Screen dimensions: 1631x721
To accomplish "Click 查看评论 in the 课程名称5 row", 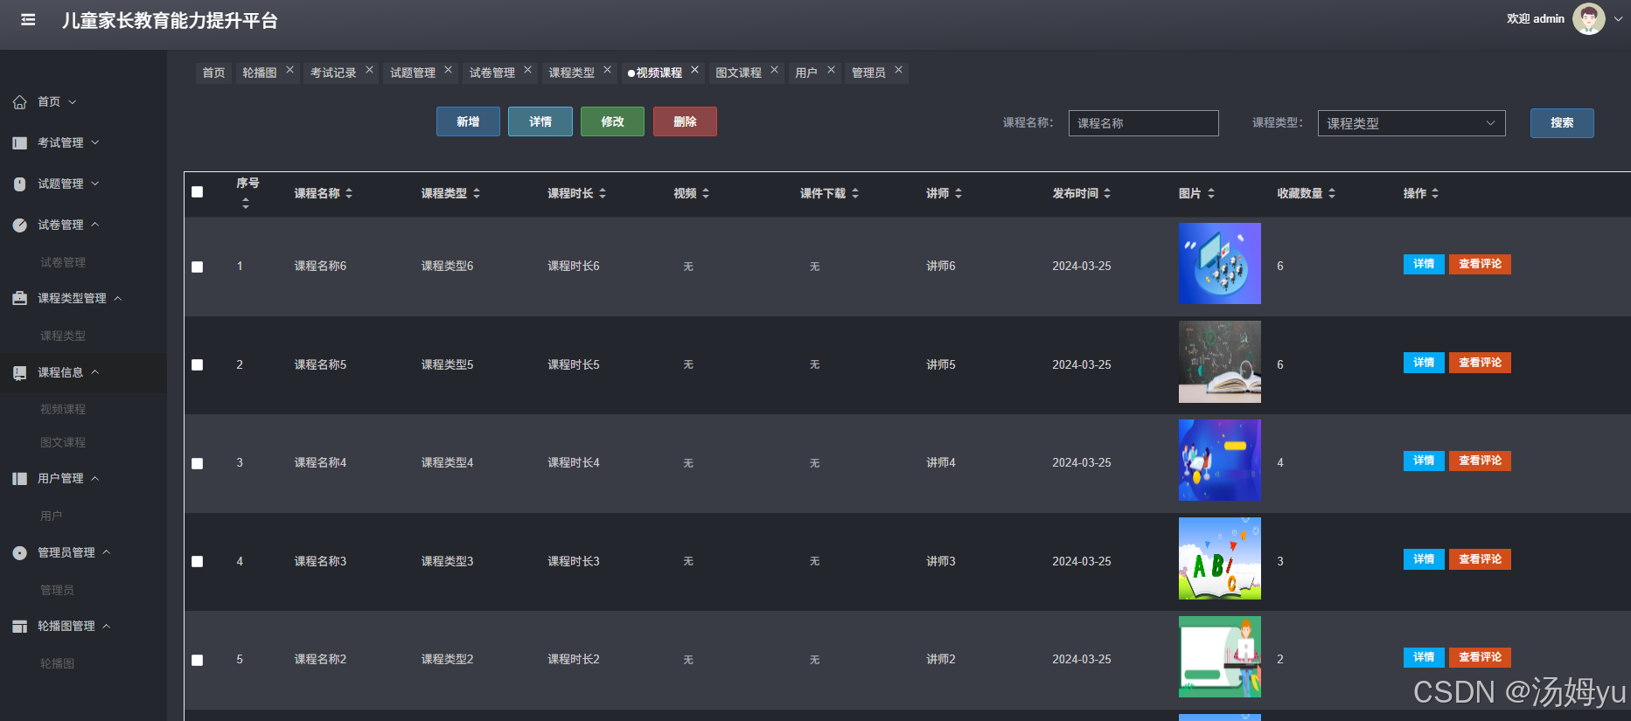I will point(1480,363).
